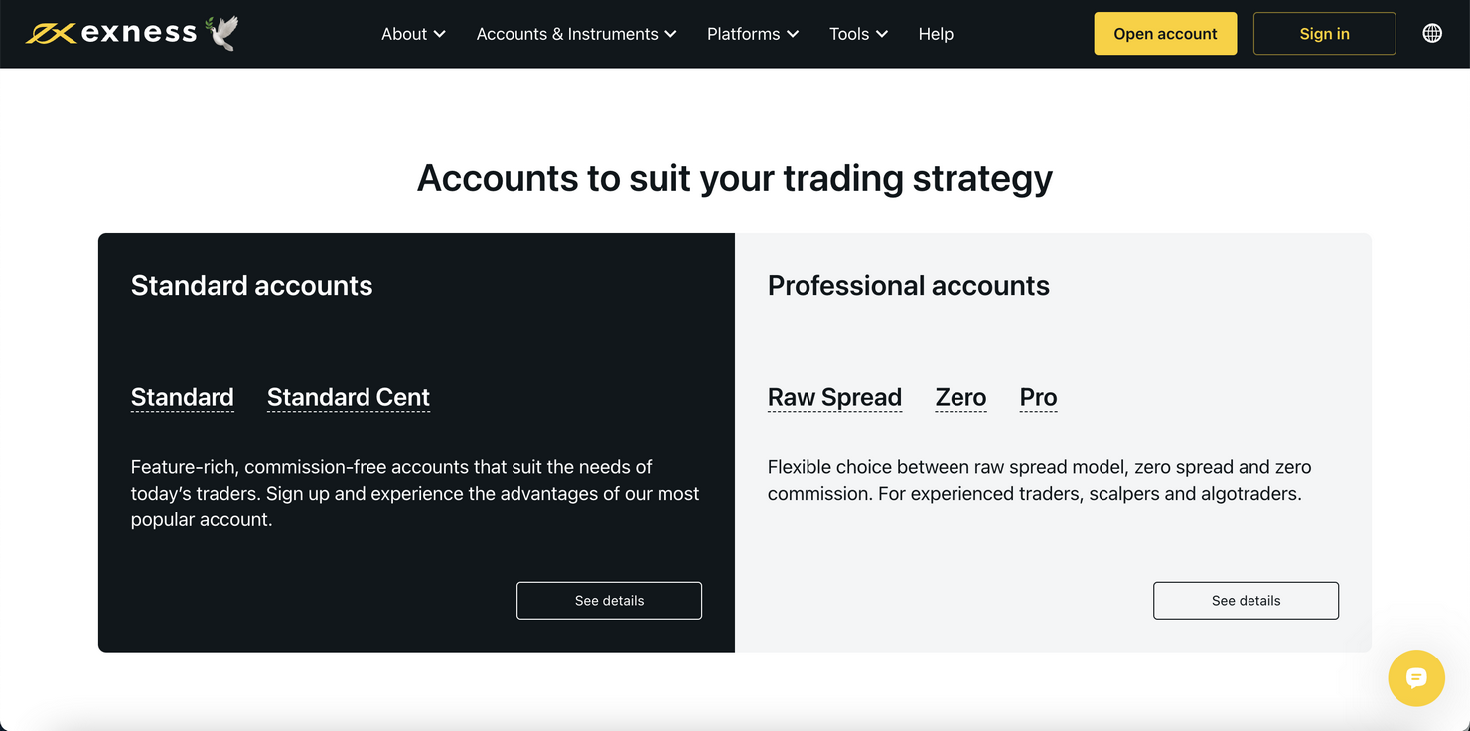This screenshot has width=1470, height=731.
Task: Open the Accounts & Instruments menu
Action: (567, 33)
